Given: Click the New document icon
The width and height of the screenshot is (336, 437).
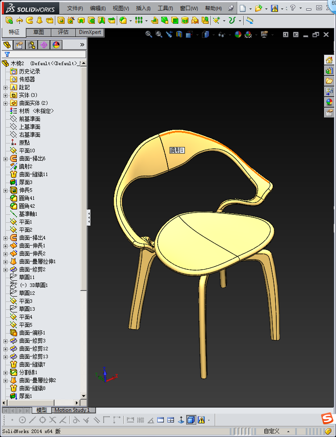Looking at the screenshot, I should click(x=243, y=8).
